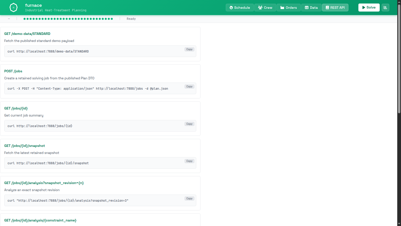The height and width of the screenshot is (226, 401).
Task: Open the Schedule tab
Action: [240, 8]
